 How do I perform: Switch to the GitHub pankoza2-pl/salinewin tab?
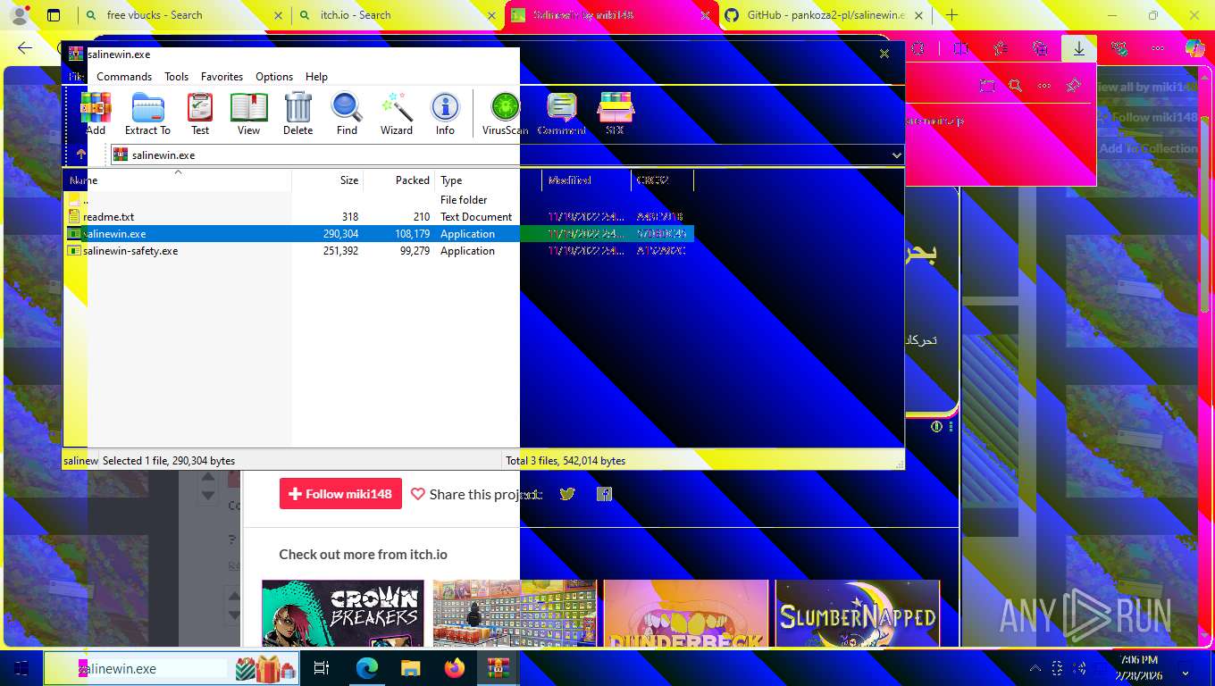click(x=825, y=15)
